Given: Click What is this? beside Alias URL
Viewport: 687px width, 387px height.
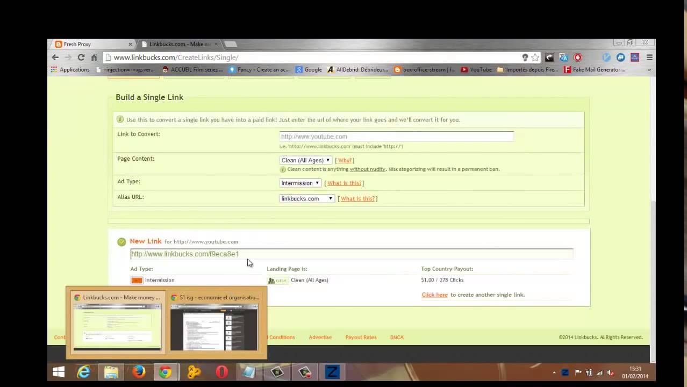Looking at the screenshot, I should pos(357,199).
